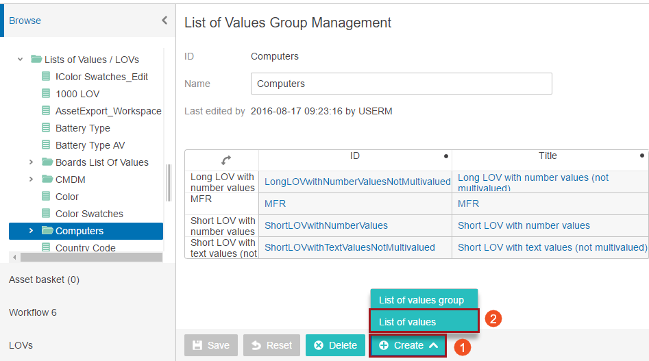Expand the CMDM folder
649x361 pixels.
[x=31, y=179]
